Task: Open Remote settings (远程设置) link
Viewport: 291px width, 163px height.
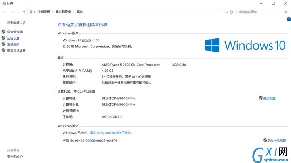Action: tap(13, 38)
